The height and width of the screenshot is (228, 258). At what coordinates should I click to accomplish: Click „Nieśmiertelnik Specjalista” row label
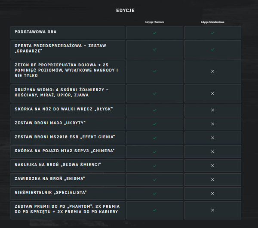(51, 192)
